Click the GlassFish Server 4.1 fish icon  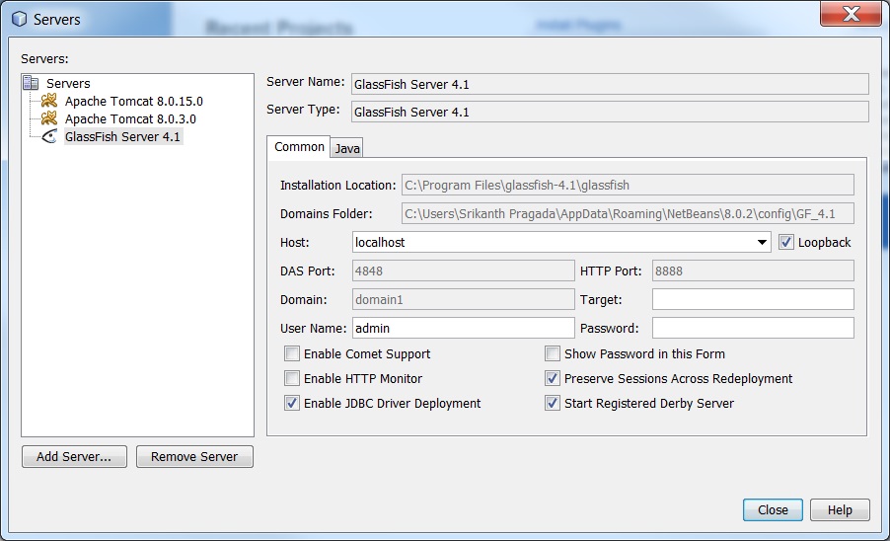click(x=49, y=137)
